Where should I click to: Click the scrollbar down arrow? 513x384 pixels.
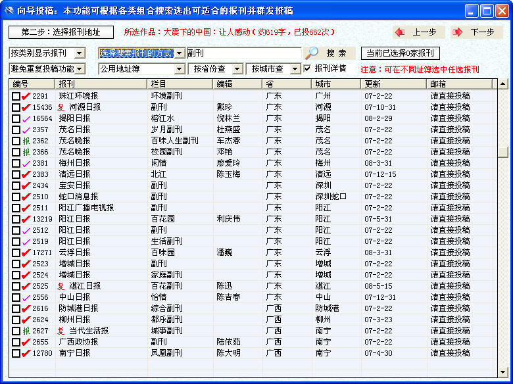pyautogui.click(x=503, y=372)
